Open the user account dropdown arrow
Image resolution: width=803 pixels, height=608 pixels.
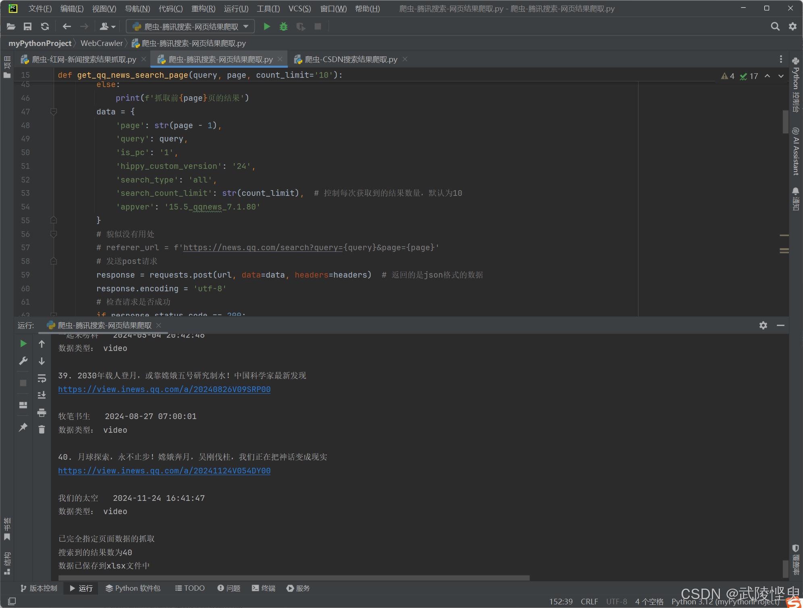113,27
